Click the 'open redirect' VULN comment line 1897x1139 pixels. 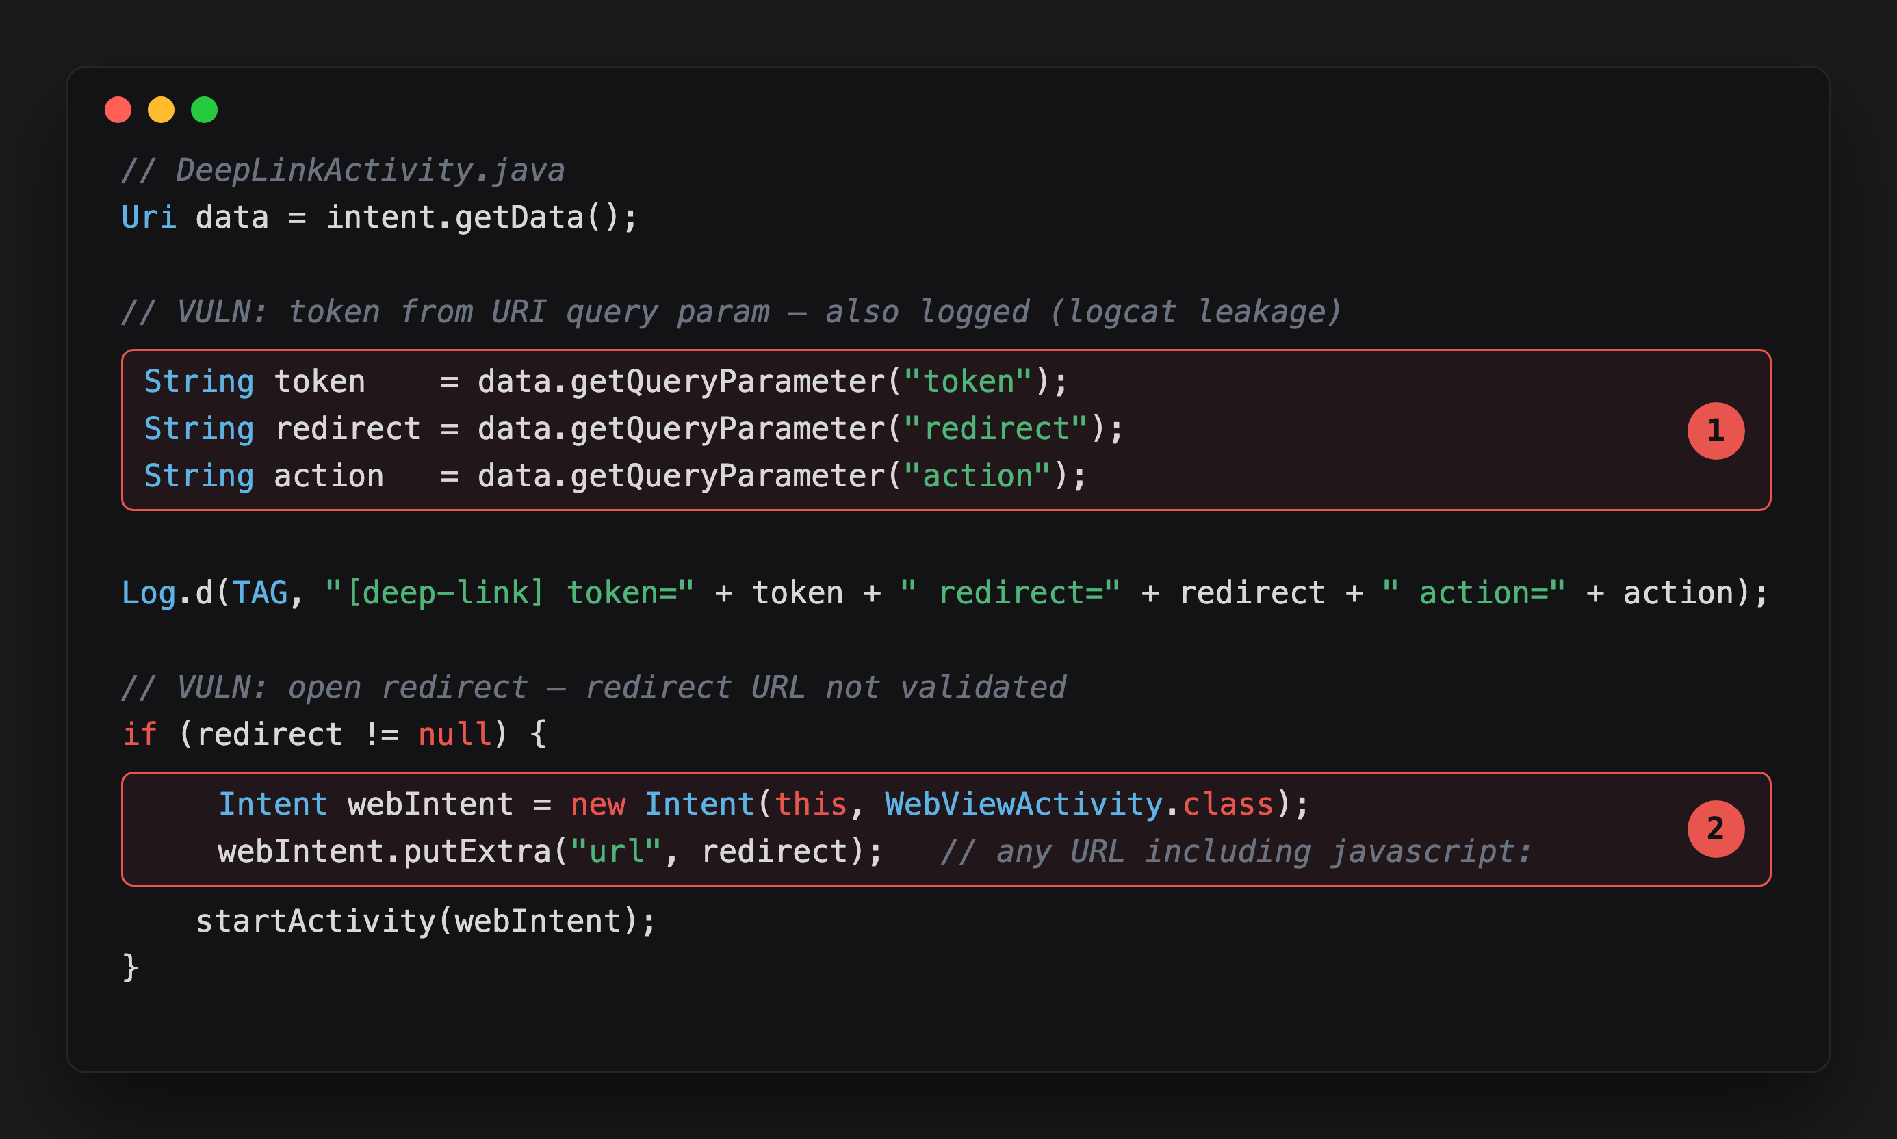click(594, 688)
